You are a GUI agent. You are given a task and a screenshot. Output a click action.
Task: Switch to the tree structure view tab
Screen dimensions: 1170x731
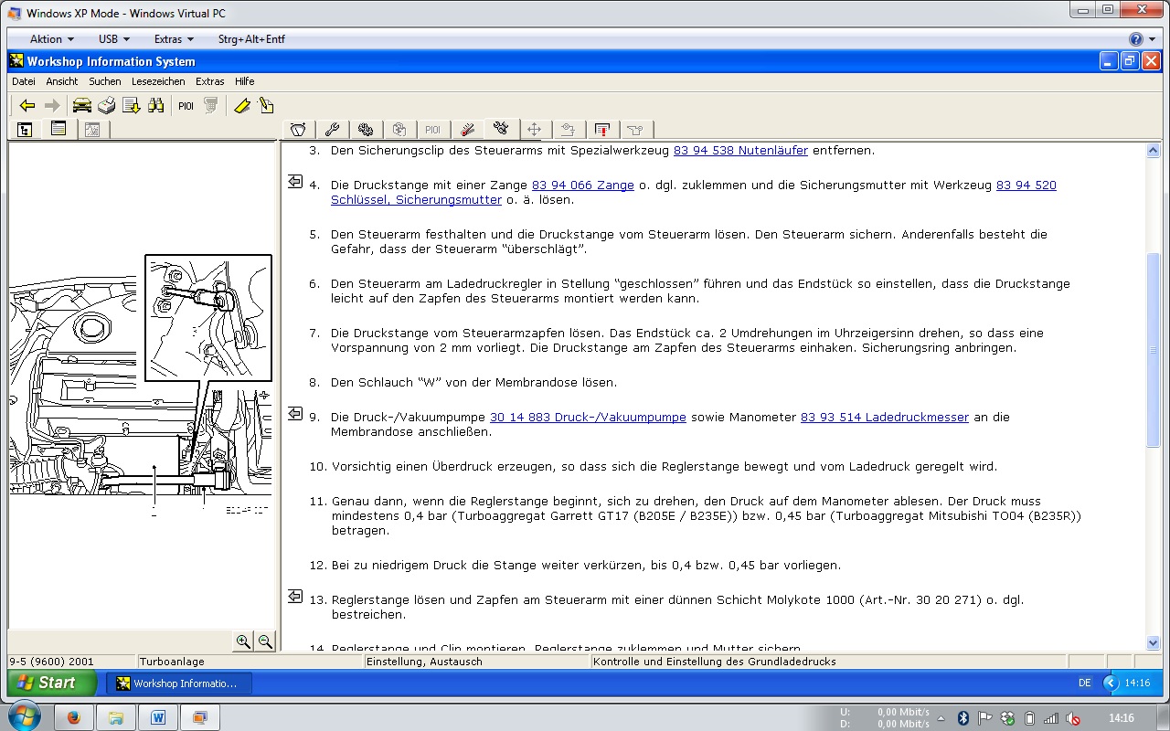(25, 130)
